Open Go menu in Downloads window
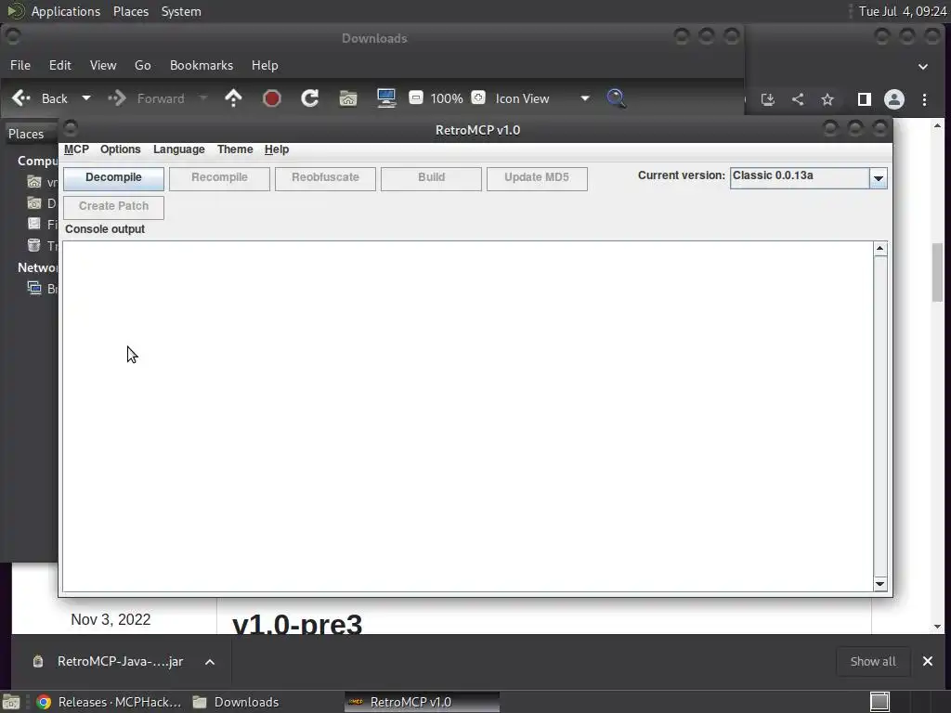The image size is (951, 713). tap(142, 66)
